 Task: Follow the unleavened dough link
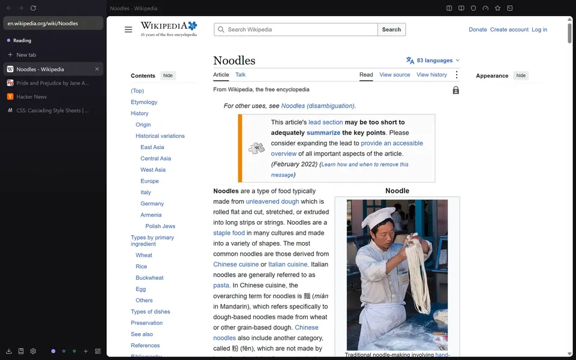272,201
